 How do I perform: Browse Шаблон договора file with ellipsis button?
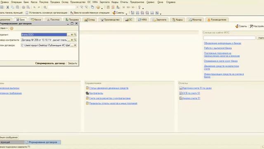click(x=72, y=45)
